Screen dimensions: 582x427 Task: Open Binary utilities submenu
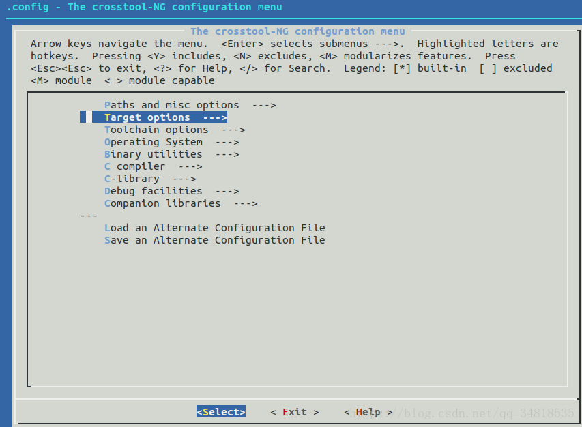[172, 154]
